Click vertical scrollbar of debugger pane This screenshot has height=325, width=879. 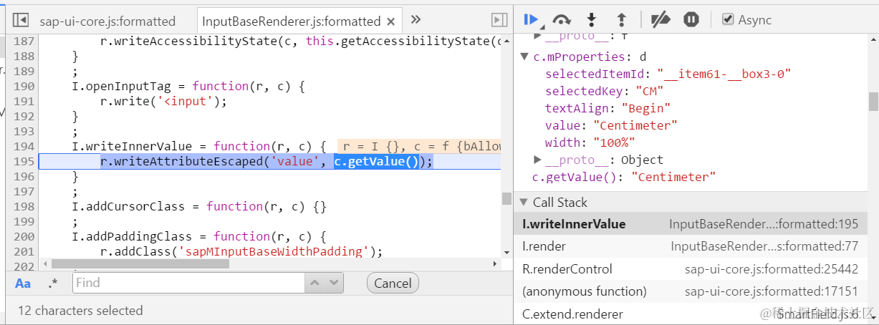tap(873, 102)
